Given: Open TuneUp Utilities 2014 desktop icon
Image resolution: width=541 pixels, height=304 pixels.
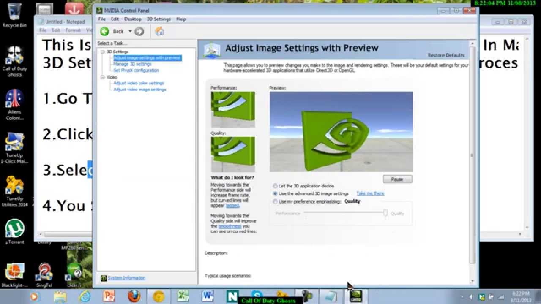Looking at the screenshot, I should [x=14, y=191].
